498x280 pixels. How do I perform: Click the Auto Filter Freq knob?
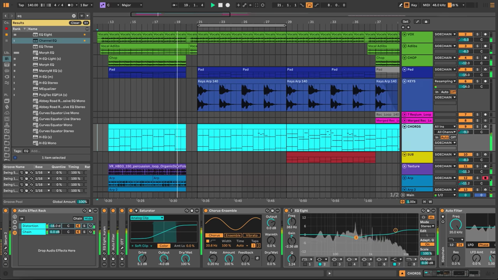point(456,224)
